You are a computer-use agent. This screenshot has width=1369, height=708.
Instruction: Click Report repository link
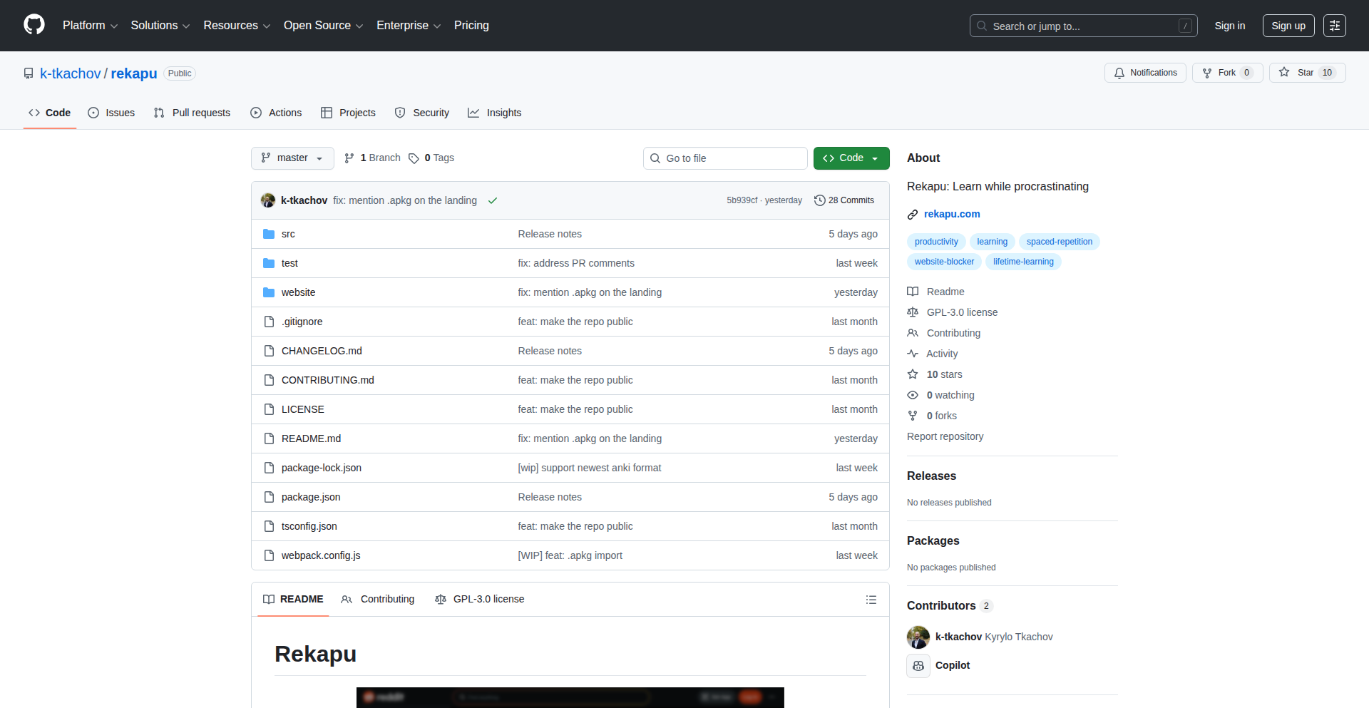coord(945,436)
